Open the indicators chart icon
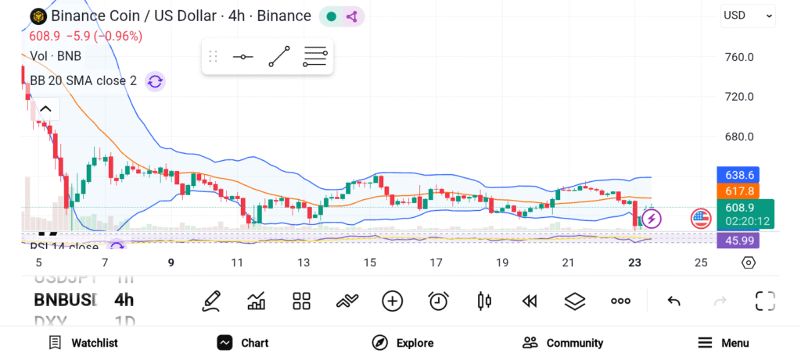Screen dimensions: 801x360 pyautogui.click(x=256, y=301)
